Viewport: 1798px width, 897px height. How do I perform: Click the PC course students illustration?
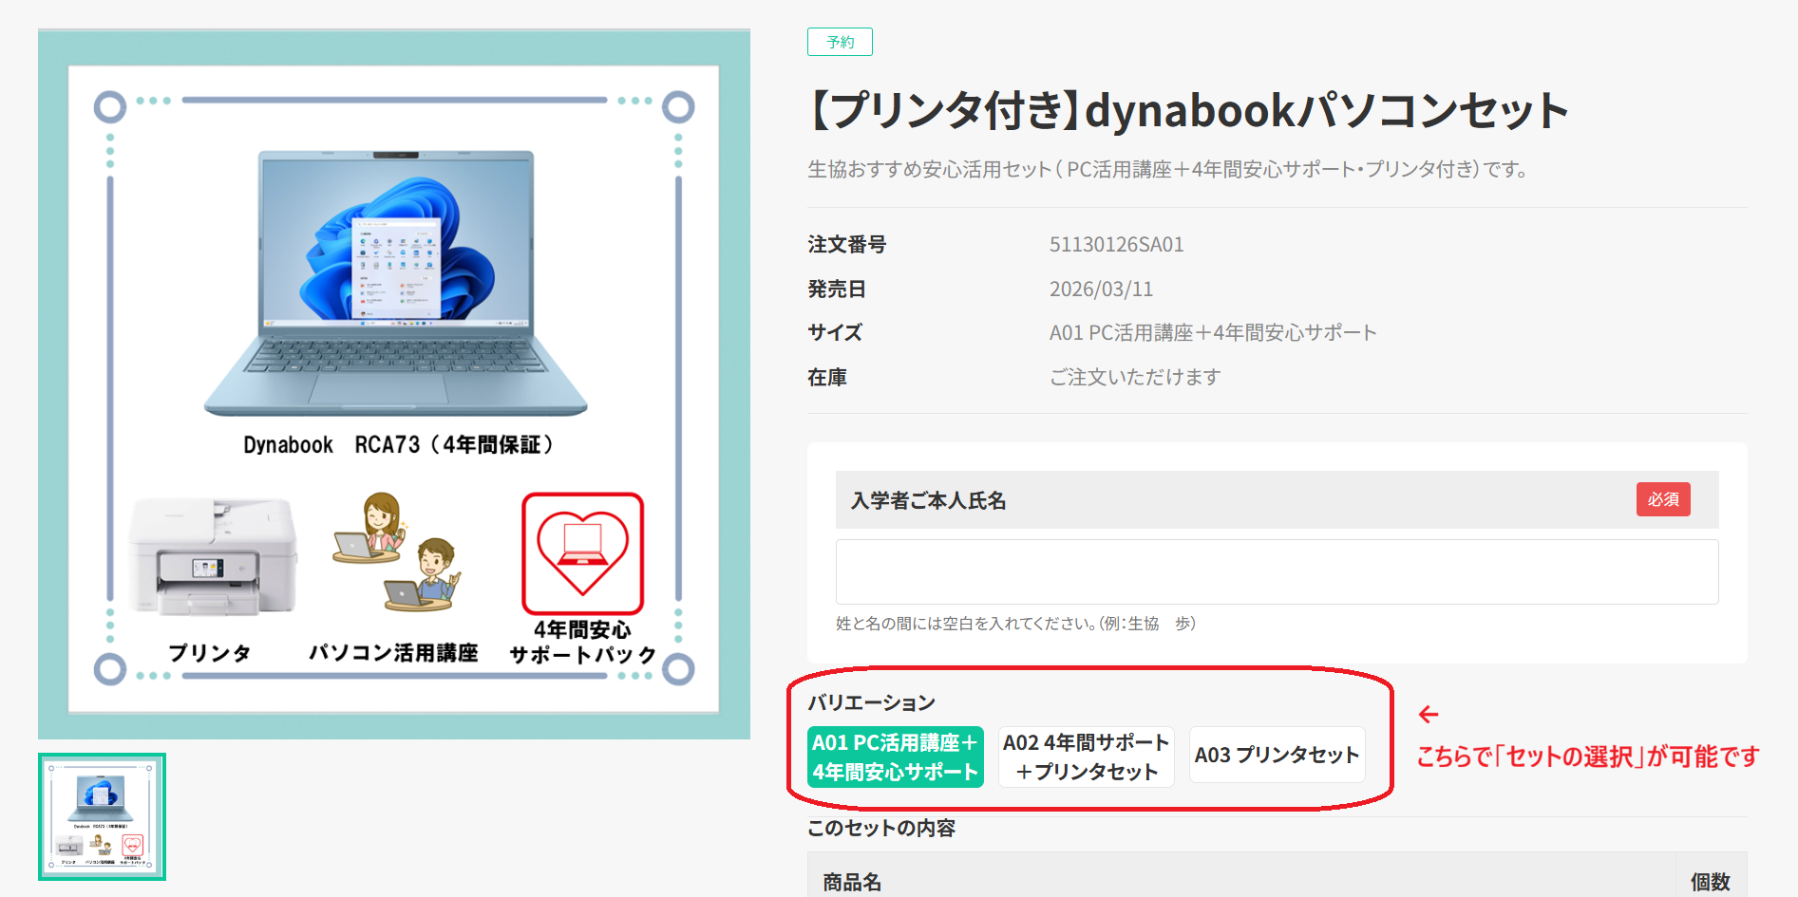pos(396,551)
